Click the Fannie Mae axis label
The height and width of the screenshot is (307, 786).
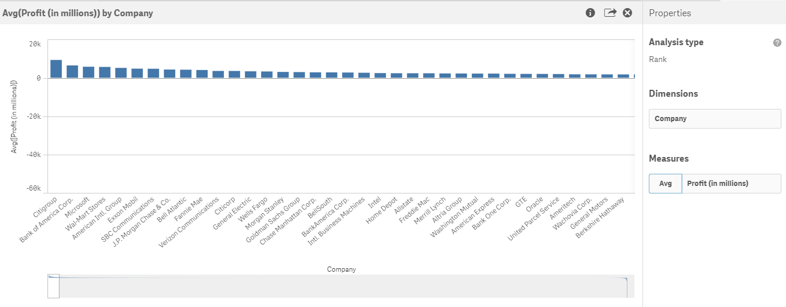190,210
